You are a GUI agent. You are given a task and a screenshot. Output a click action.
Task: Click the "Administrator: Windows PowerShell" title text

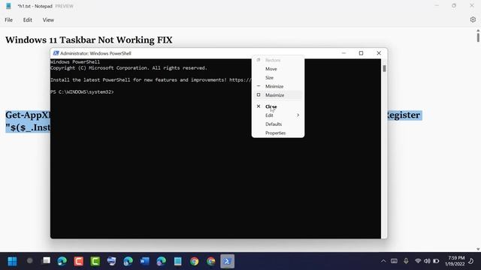pos(95,53)
